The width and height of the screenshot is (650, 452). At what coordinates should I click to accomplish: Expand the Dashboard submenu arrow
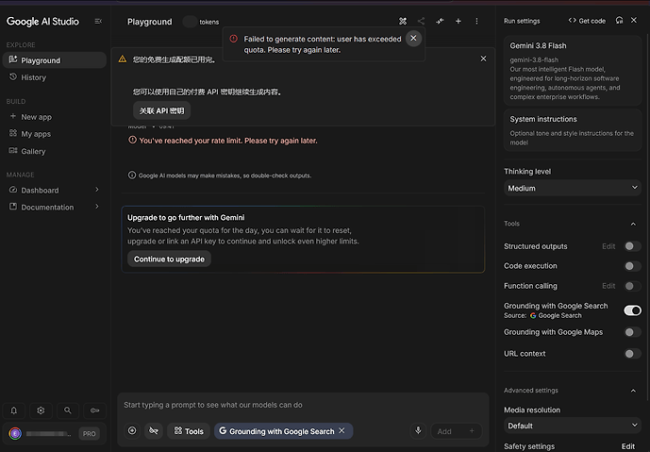point(97,190)
